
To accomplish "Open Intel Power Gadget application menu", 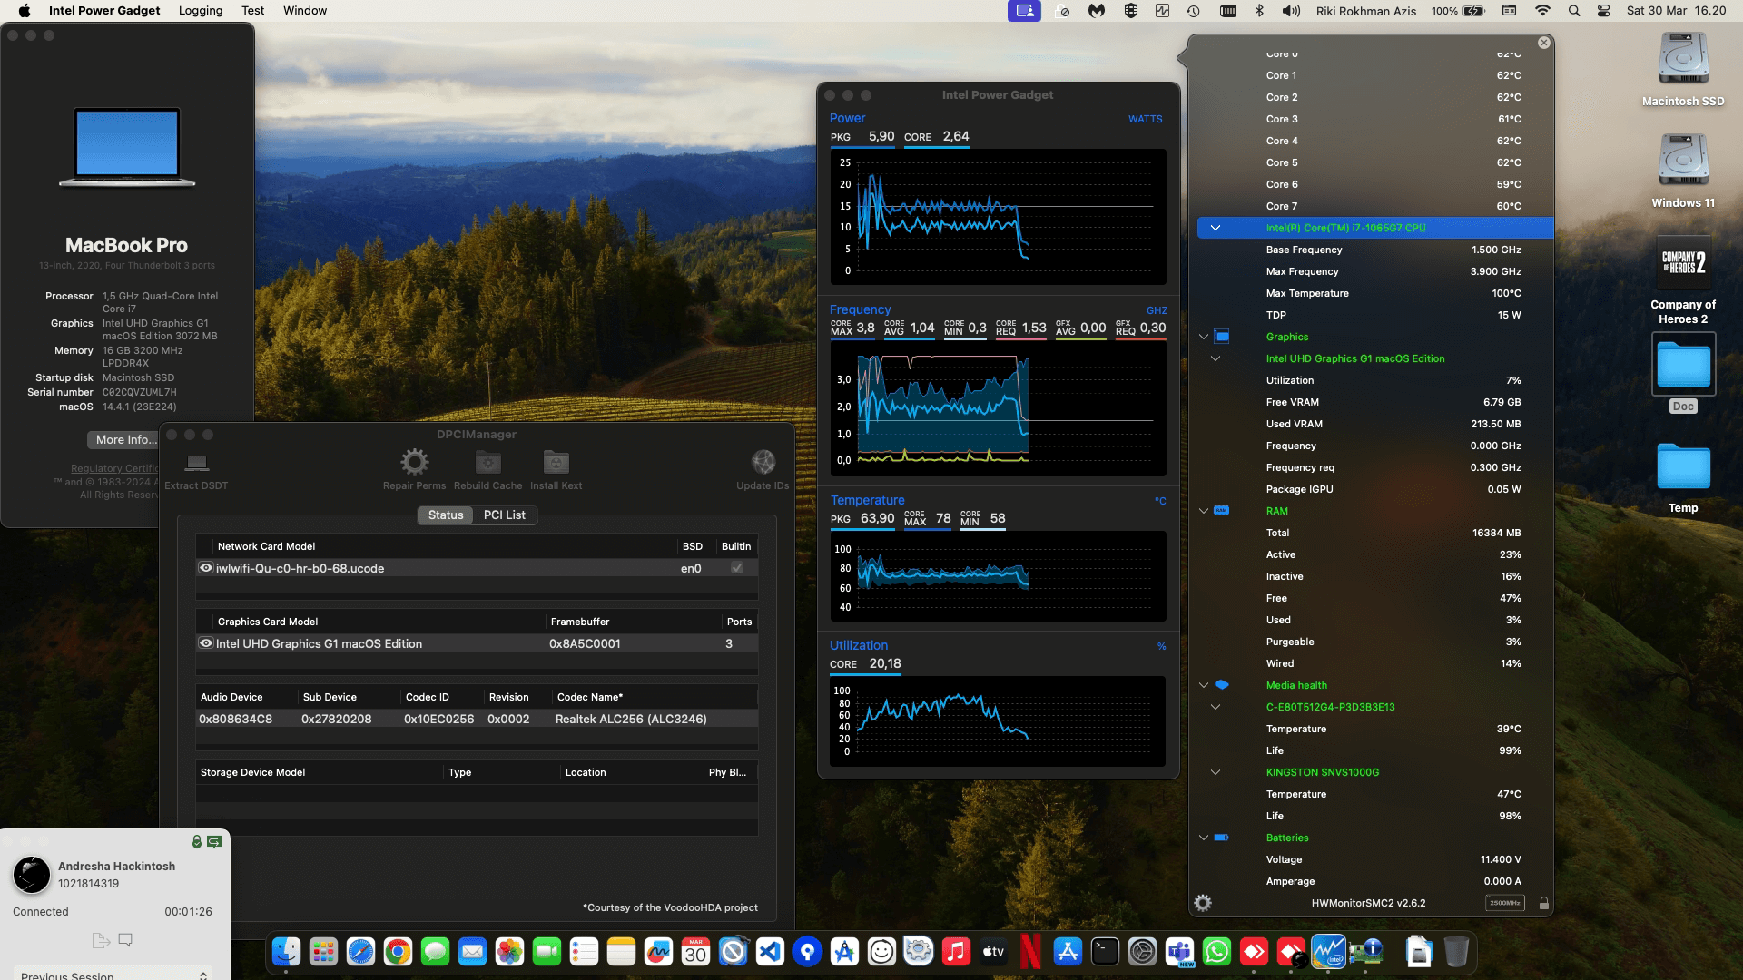I will tap(104, 11).
